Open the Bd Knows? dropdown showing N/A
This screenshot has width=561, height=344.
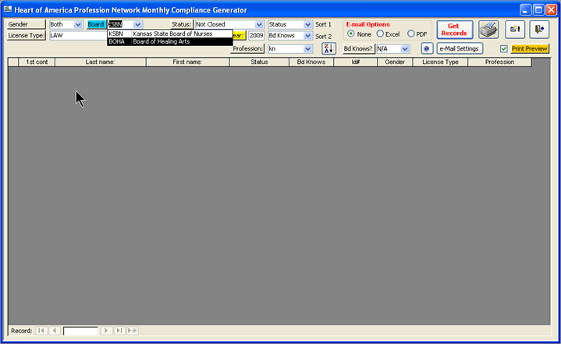(x=405, y=48)
